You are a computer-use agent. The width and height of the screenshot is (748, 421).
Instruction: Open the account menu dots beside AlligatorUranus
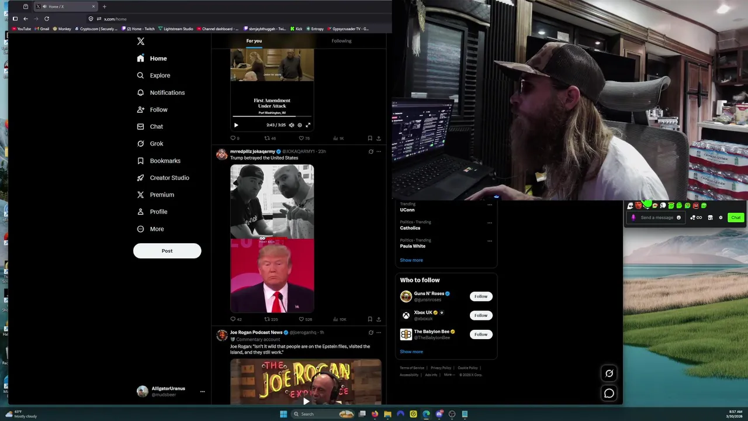pos(202,392)
